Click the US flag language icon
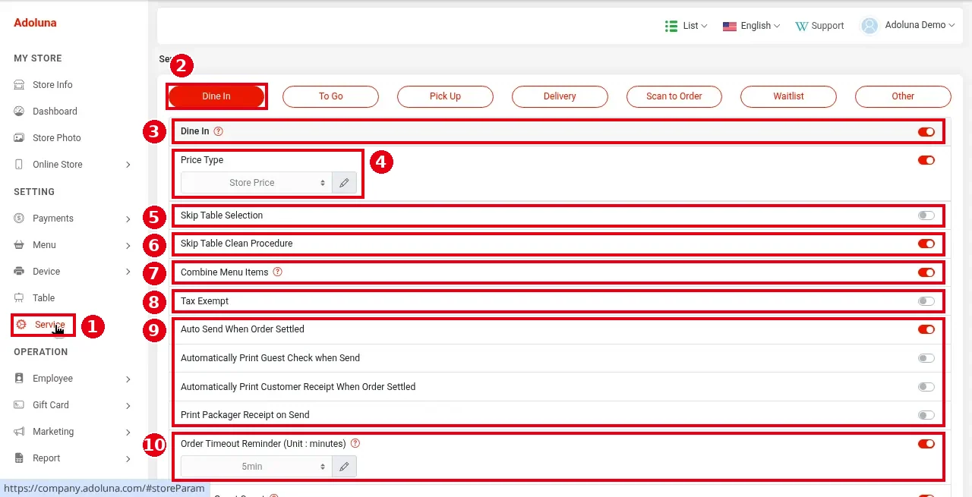The width and height of the screenshot is (972, 497). 730,26
